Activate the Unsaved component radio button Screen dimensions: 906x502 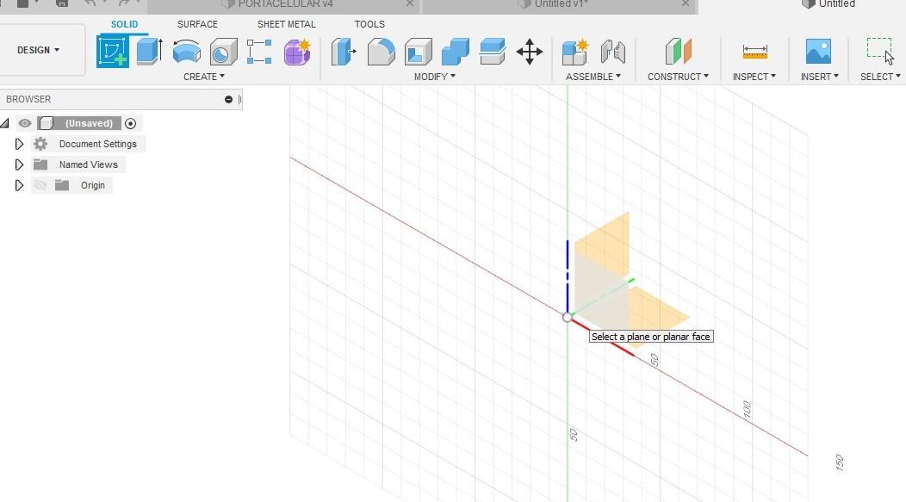click(x=131, y=124)
